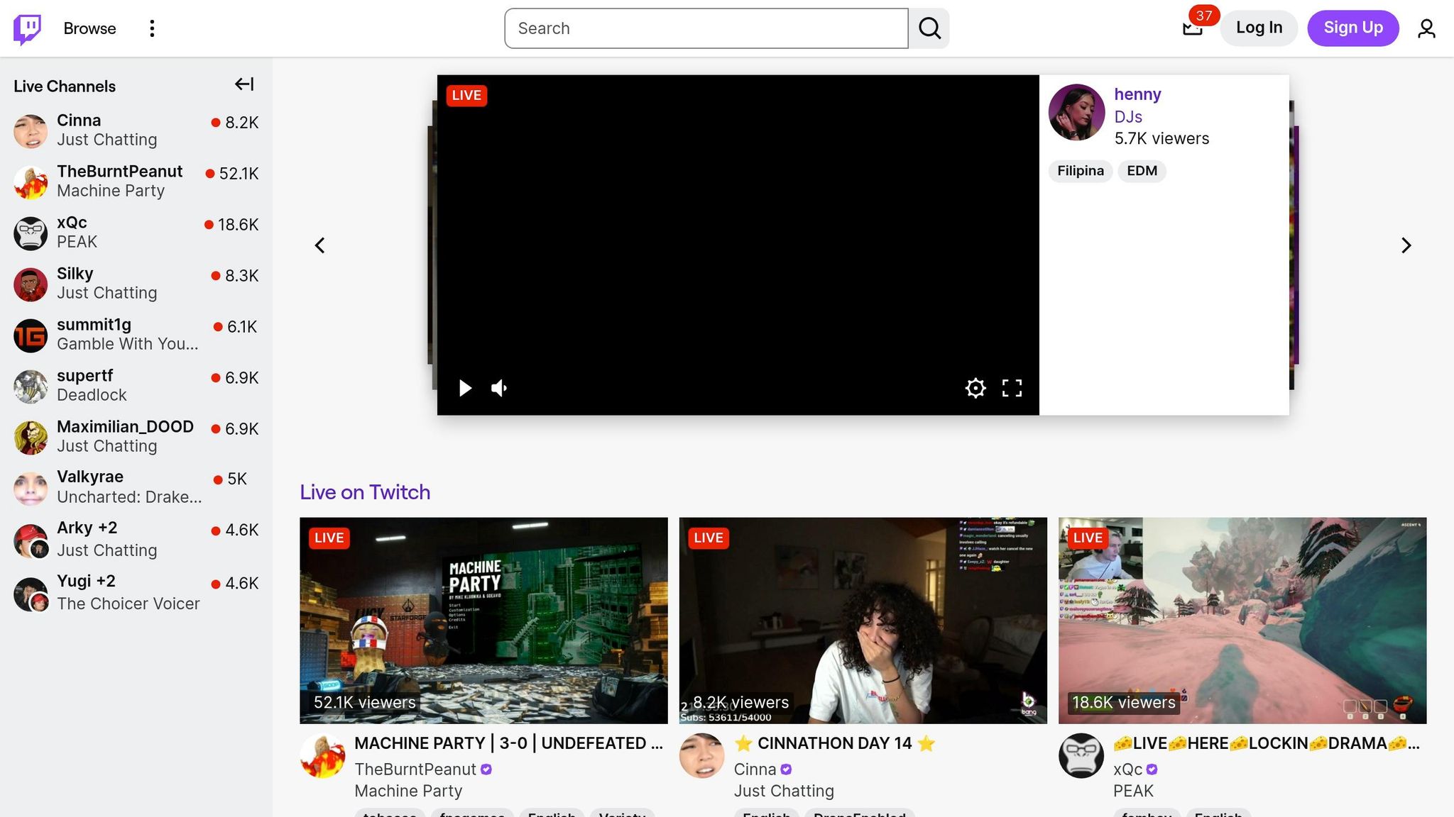Play the featured stream video
Image resolution: width=1454 pixels, height=817 pixels.
click(x=465, y=388)
